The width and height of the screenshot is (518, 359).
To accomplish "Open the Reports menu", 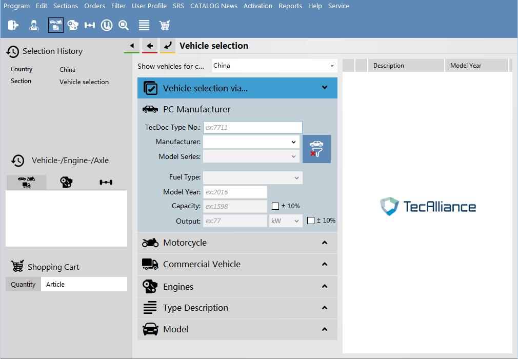I will (x=290, y=6).
